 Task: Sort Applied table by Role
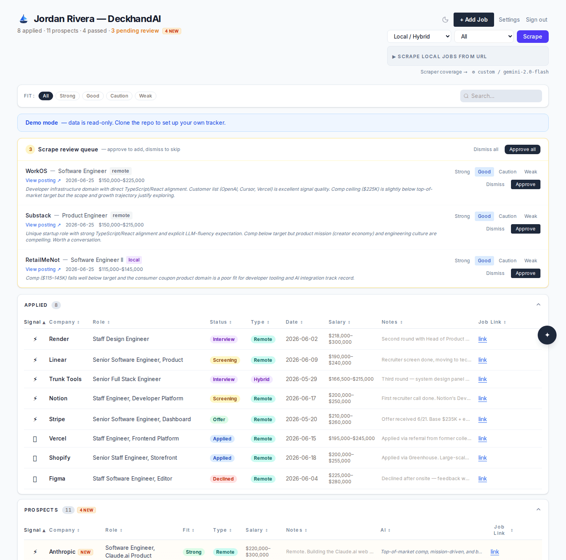click(101, 322)
